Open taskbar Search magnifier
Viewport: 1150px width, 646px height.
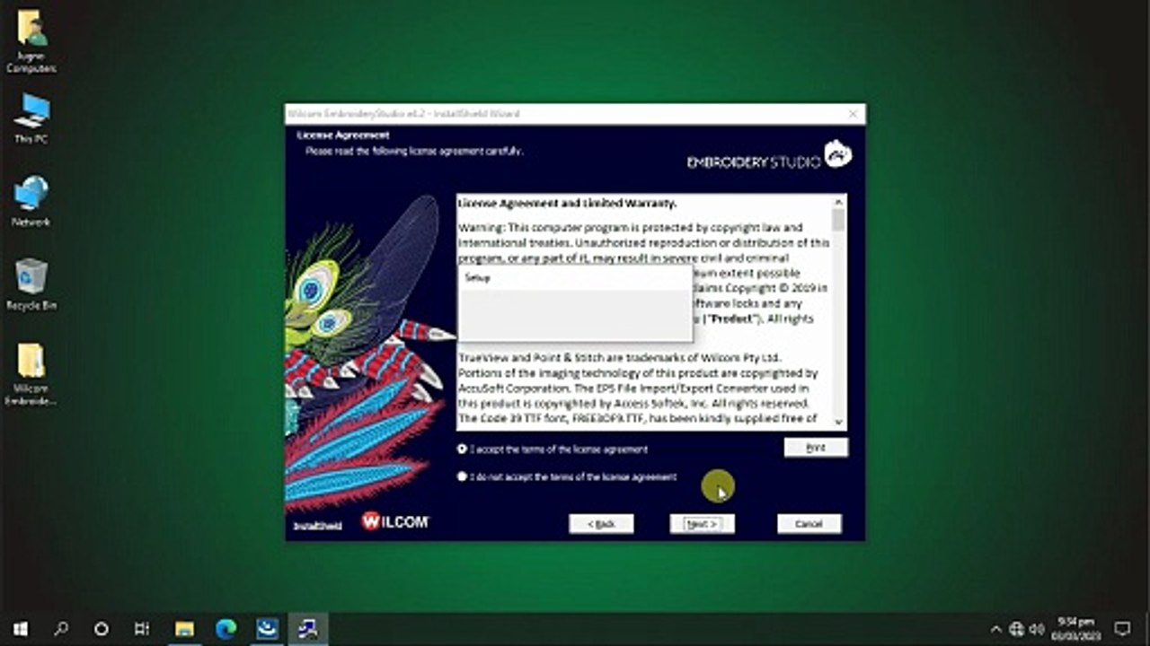tap(61, 629)
